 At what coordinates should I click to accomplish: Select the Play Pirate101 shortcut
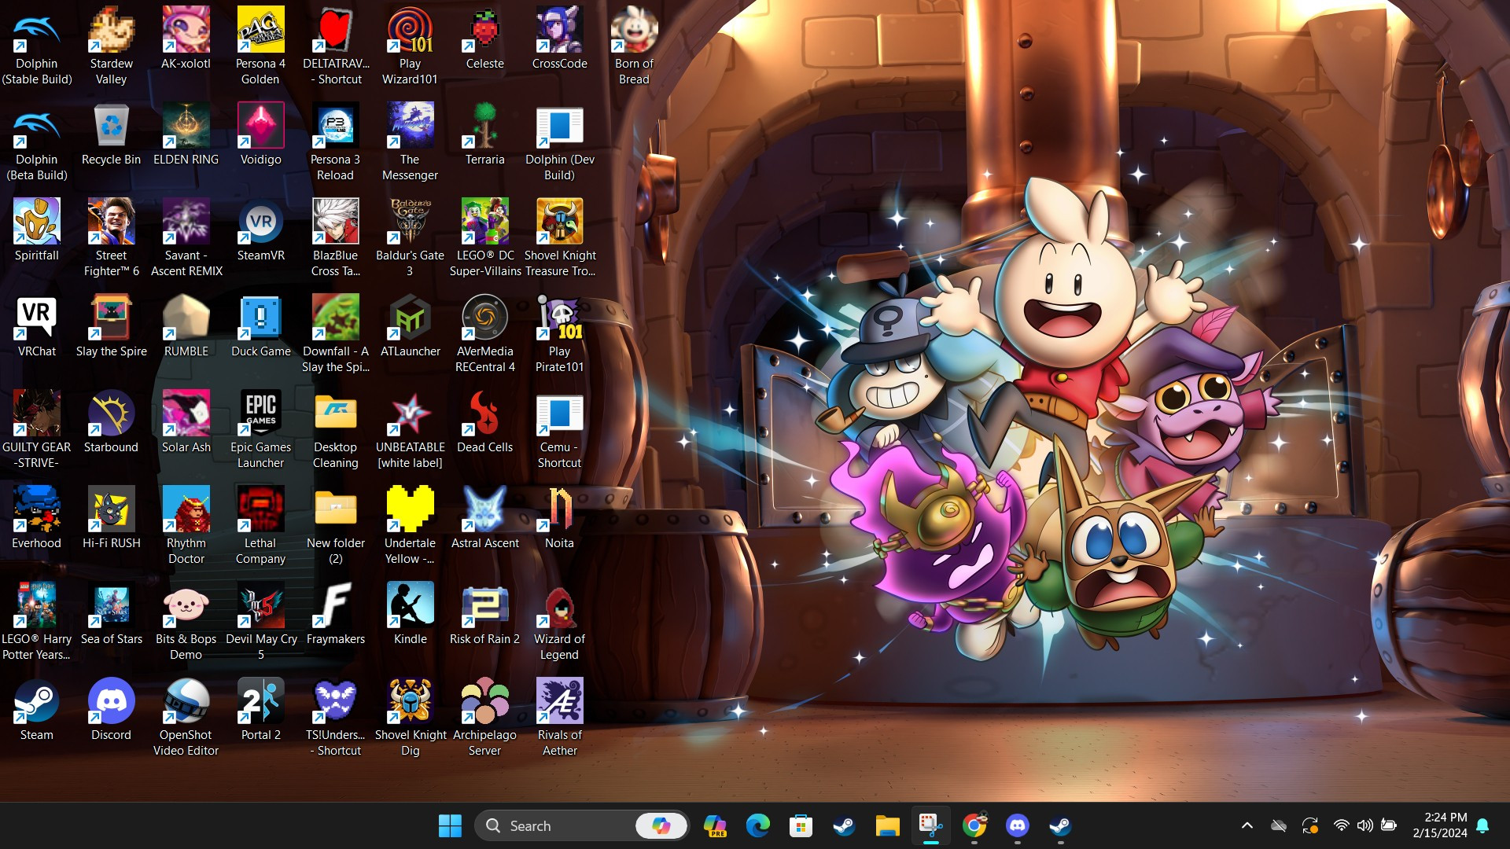559,333
